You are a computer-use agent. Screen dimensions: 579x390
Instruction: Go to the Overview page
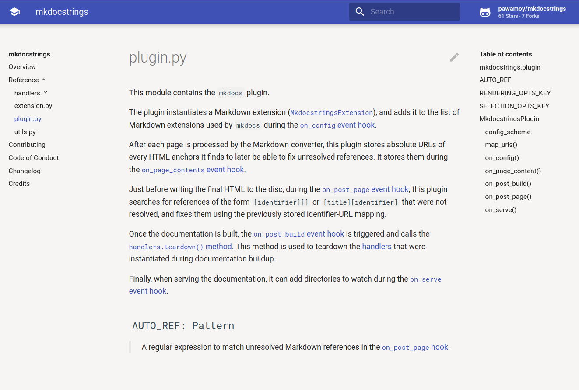pyautogui.click(x=22, y=67)
